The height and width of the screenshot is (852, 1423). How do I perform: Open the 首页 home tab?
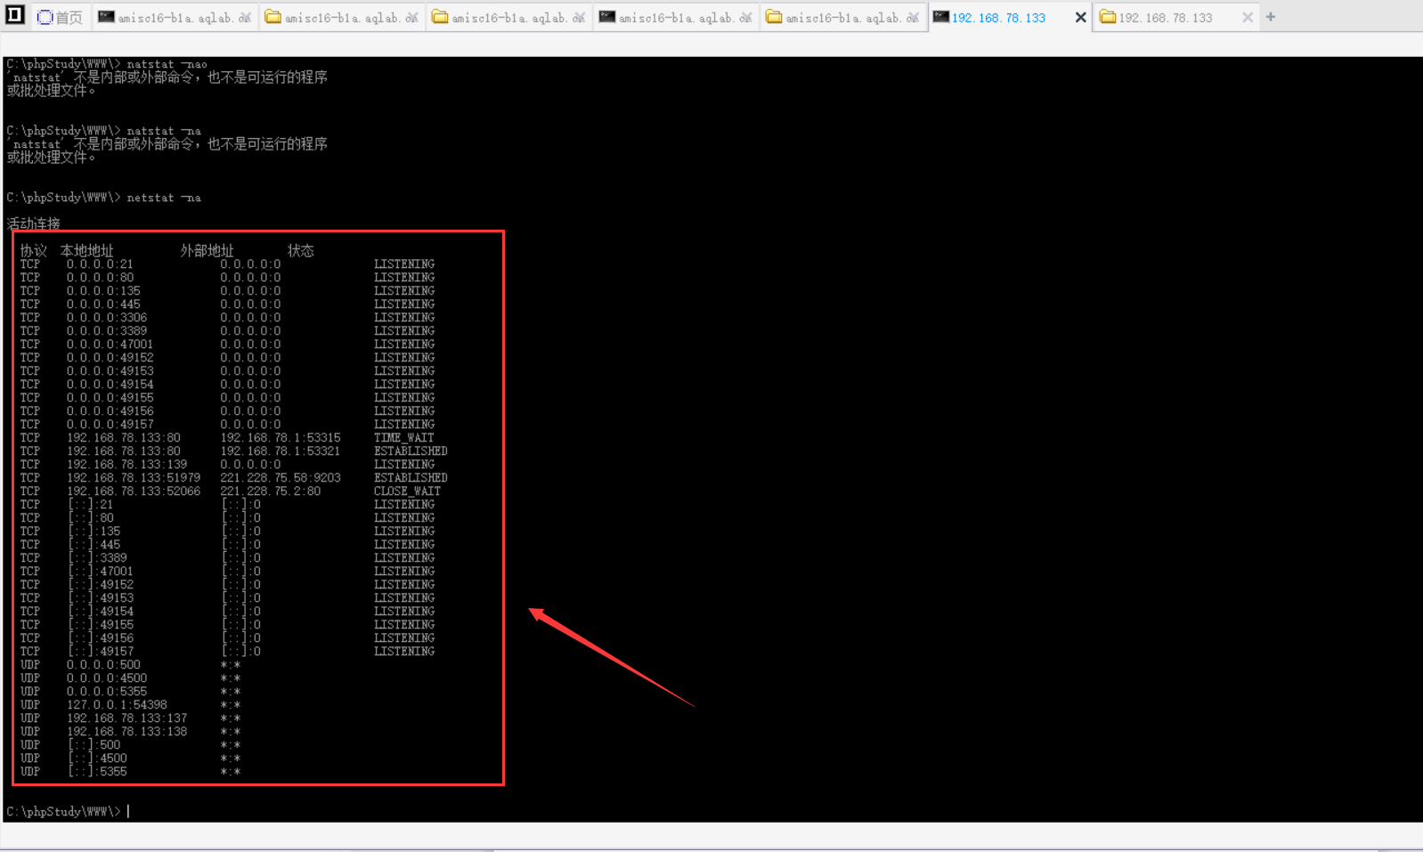click(60, 17)
